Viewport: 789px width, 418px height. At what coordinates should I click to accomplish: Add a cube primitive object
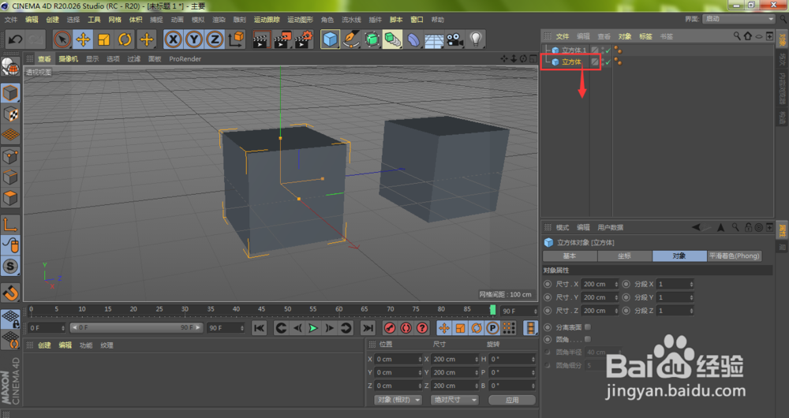pos(330,39)
